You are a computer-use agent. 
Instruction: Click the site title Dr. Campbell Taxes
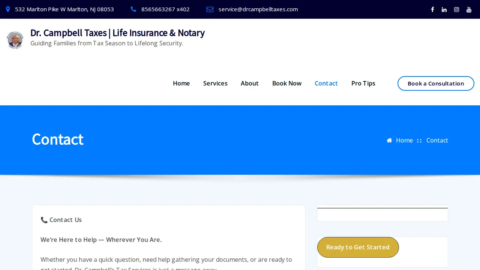coord(117,33)
